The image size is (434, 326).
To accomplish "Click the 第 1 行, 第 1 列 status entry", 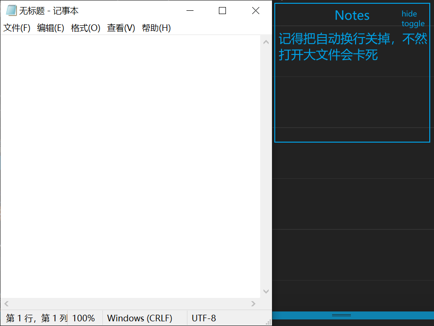I will pyautogui.click(x=37, y=318).
